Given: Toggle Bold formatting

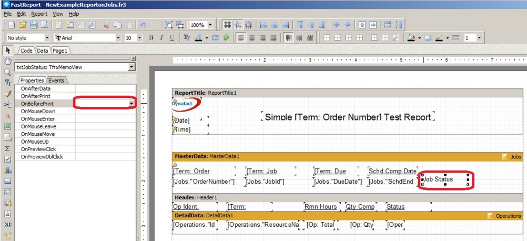Looking at the screenshot, I should click(151, 38).
